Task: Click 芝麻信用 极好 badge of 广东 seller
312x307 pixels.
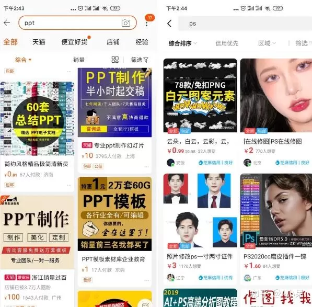Action: (292, 278)
